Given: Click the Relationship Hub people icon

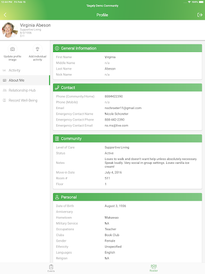Looking at the screenshot, I should point(4,90).
